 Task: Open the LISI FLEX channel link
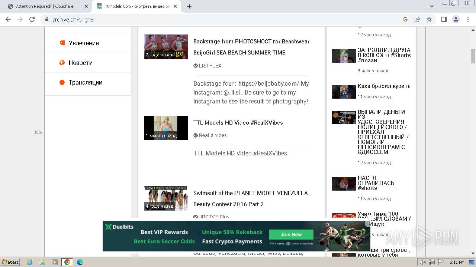click(210, 66)
